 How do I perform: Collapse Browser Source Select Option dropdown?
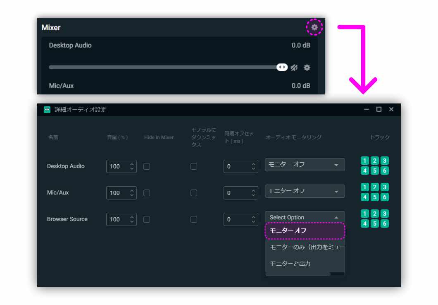pyautogui.click(x=305, y=217)
